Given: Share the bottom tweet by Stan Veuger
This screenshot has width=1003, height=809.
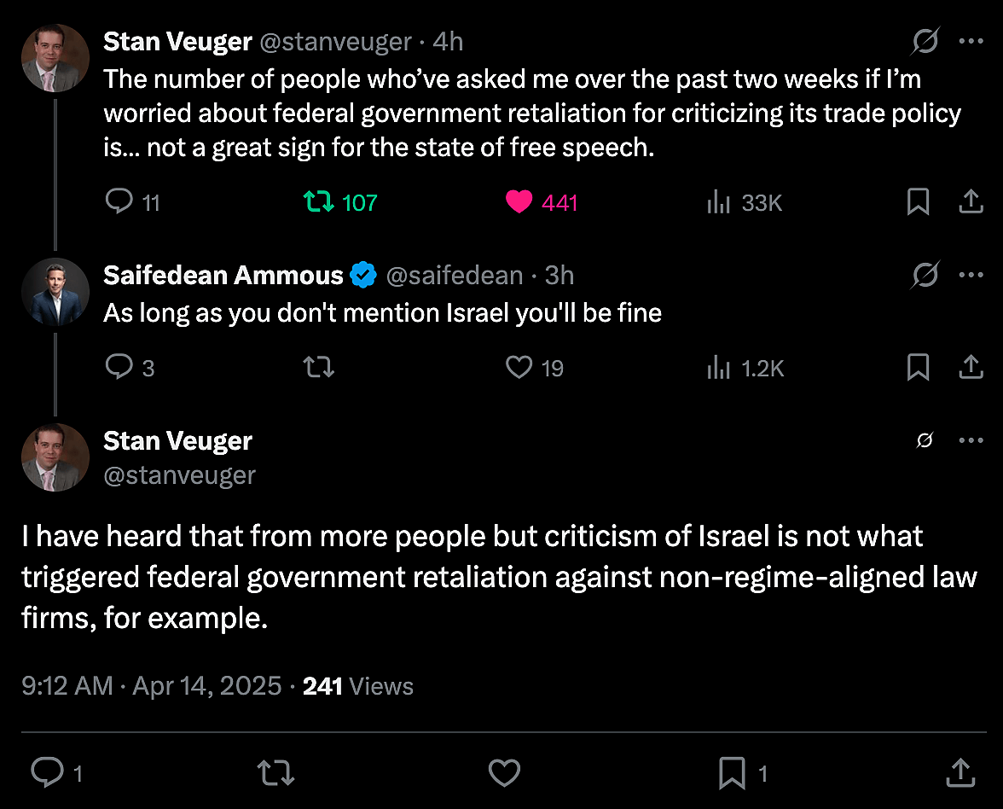Looking at the screenshot, I should tap(960, 772).
